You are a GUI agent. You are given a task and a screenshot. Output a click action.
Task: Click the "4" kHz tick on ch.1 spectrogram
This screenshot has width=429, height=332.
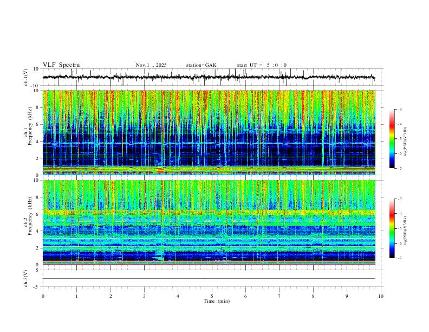tap(37, 142)
